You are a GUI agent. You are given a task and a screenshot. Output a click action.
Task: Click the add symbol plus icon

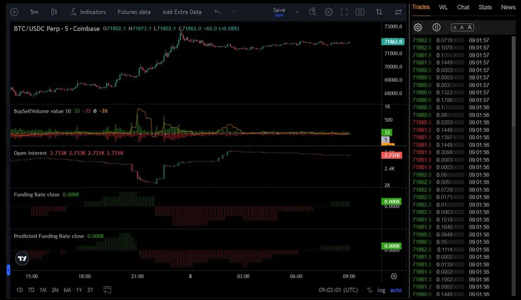14,12
